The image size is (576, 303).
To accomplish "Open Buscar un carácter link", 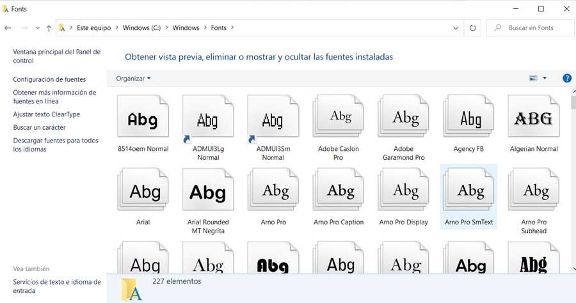I will [x=39, y=127].
